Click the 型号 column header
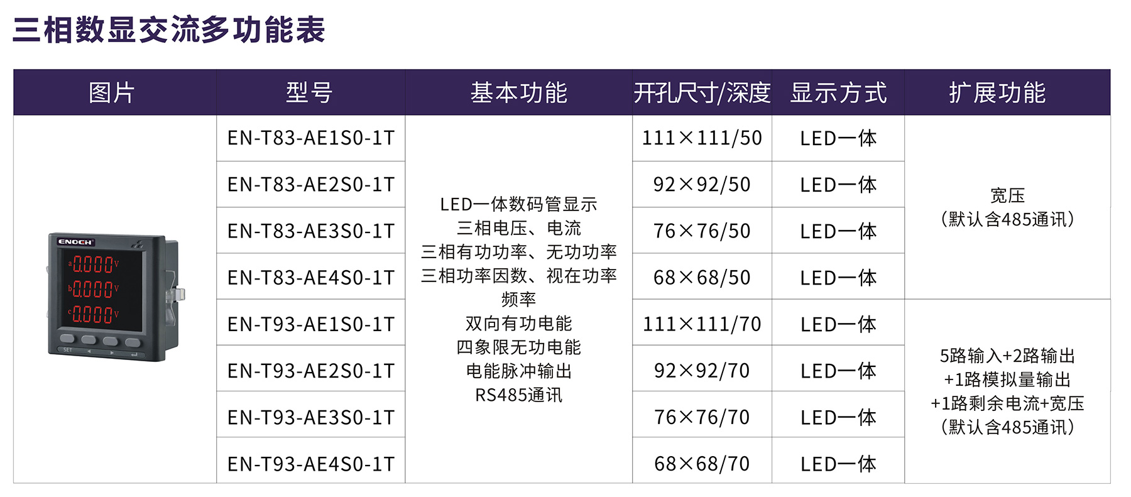The width and height of the screenshot is (1131, 497). click(x=310, y=93)
